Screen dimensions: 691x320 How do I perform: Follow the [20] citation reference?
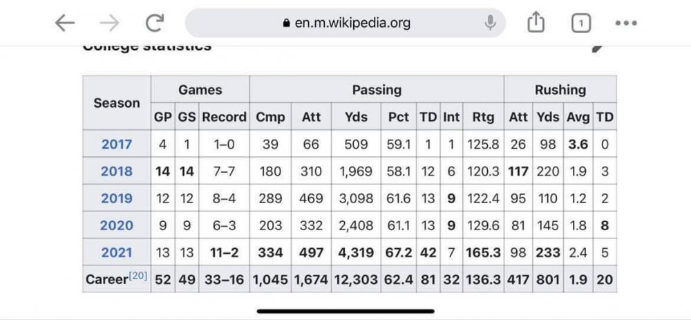[x=138, y=277]
